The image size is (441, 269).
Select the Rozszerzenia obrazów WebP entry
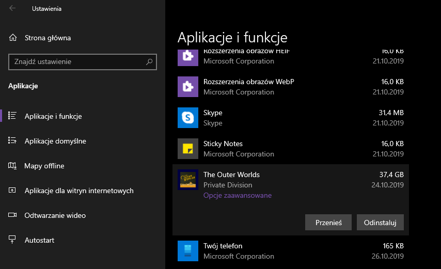tap(291, 87)
